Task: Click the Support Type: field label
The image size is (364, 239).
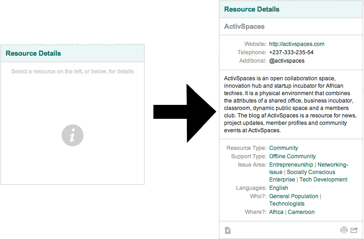Action: (249, 156)
